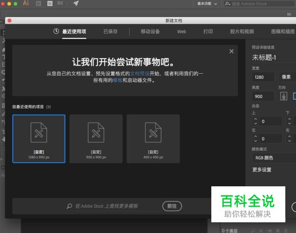Increase the right bleed value
296x233 pixels.
click(290, 137)
